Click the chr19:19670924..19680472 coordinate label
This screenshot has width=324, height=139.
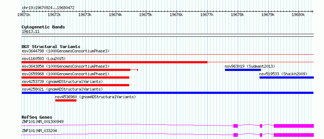pos(48,8)
